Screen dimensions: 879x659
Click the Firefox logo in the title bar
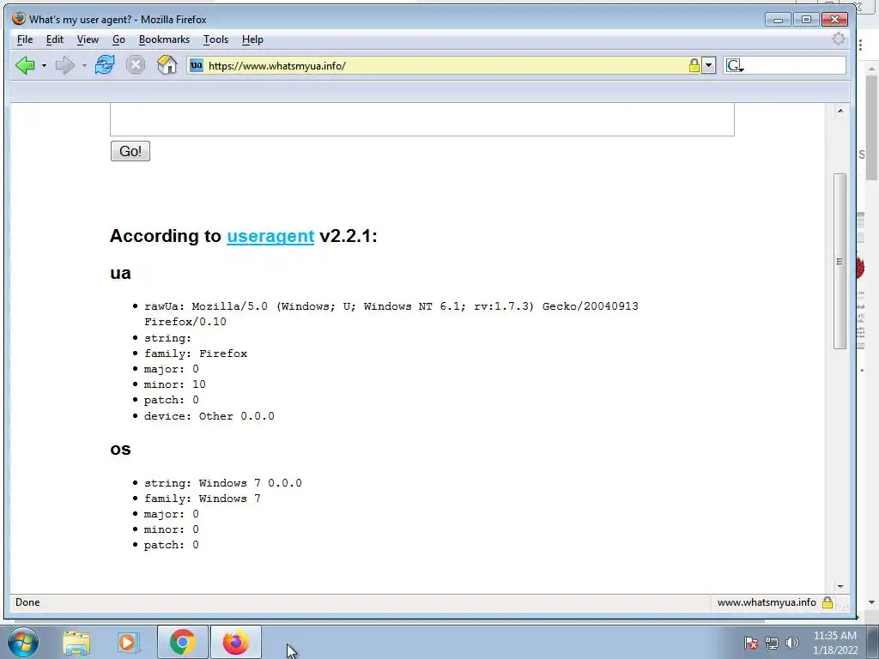pos(19,19)
